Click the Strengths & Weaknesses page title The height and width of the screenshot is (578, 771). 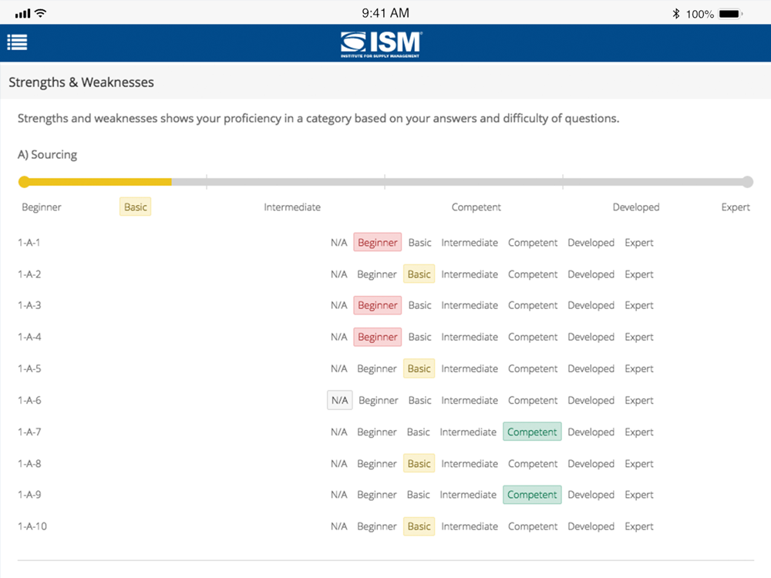(81, 82)
